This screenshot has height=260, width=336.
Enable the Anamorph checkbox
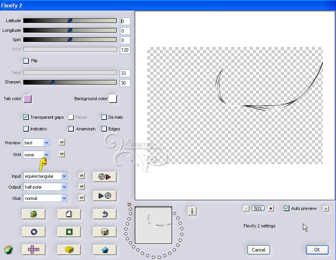(71, 128)
